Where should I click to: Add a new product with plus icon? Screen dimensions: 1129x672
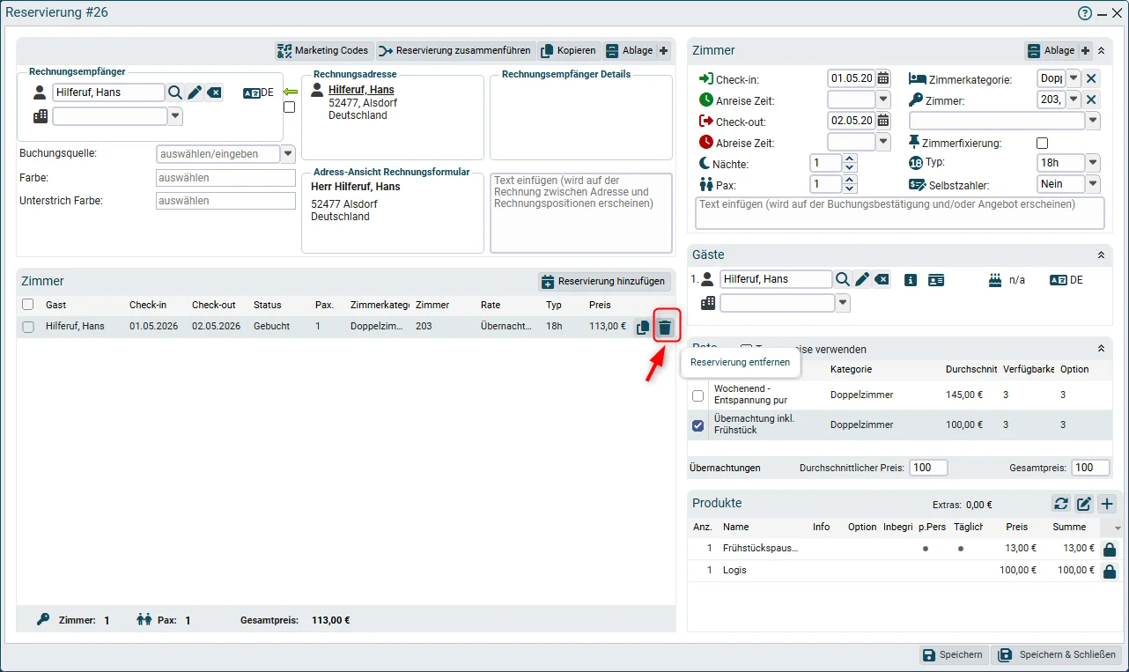pos(1107,504)
